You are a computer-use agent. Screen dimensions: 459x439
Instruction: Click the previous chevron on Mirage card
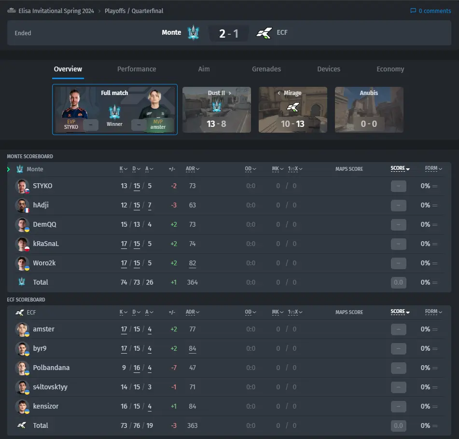(x=279, y=93)
